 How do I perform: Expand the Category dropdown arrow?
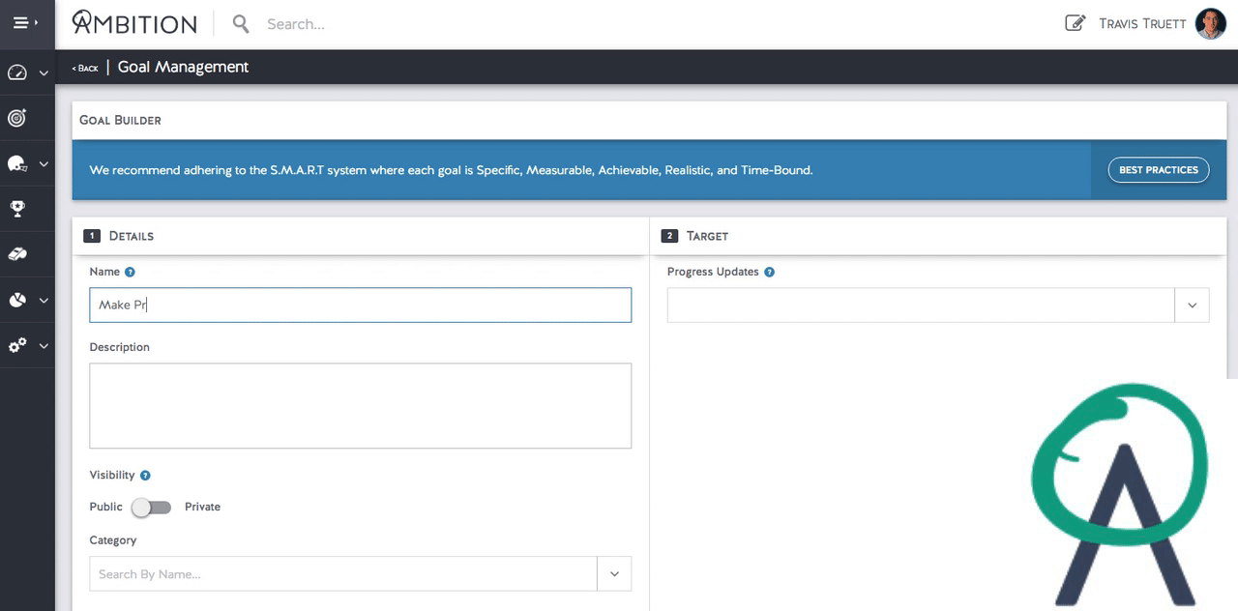point(614,574)
